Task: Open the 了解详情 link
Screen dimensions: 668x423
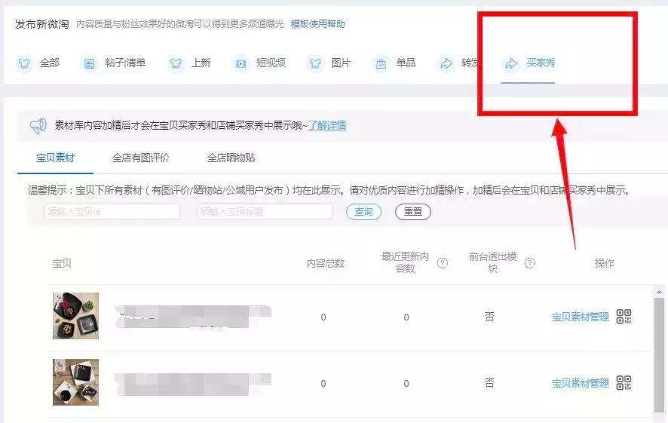Action: [327, 126]
